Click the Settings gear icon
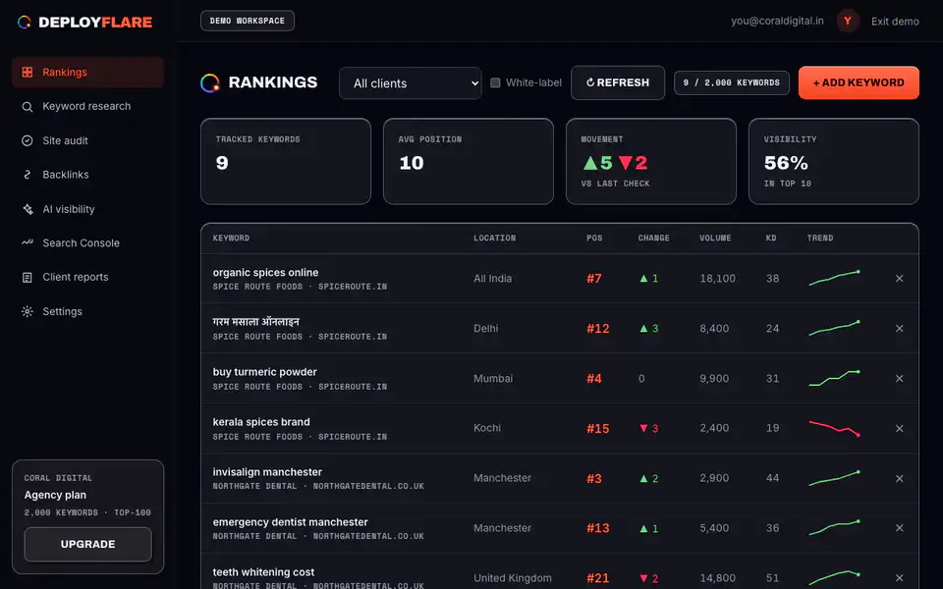Screen dimensions: 943x589 (x=28, y=311)
